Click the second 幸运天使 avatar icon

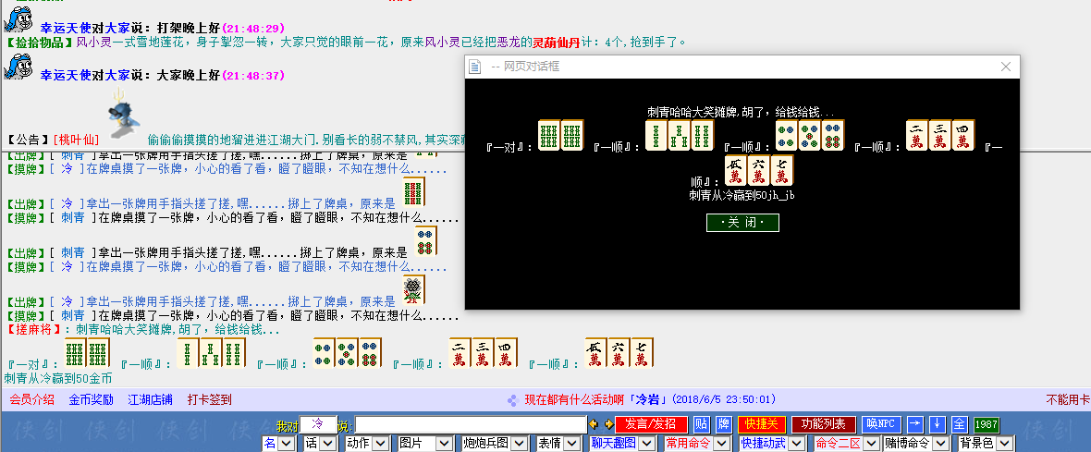click(x=18, y=66)
